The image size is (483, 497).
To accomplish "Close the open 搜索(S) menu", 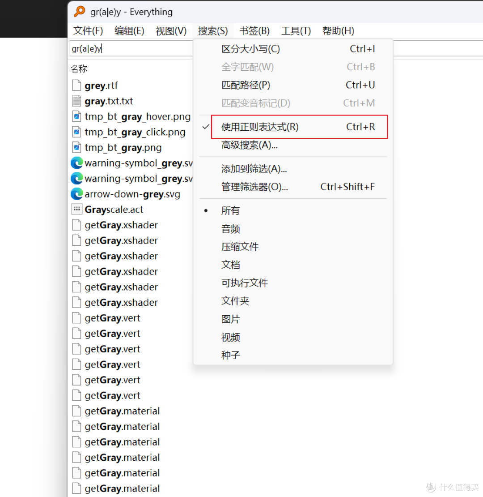I will (x=213, y=31).
